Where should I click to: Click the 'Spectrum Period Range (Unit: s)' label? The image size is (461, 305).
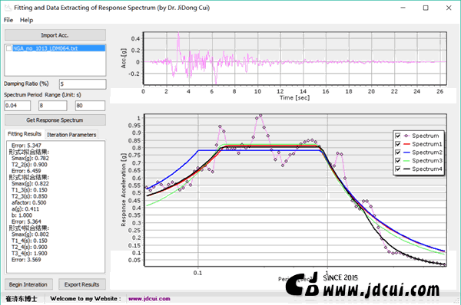[42, 95]
